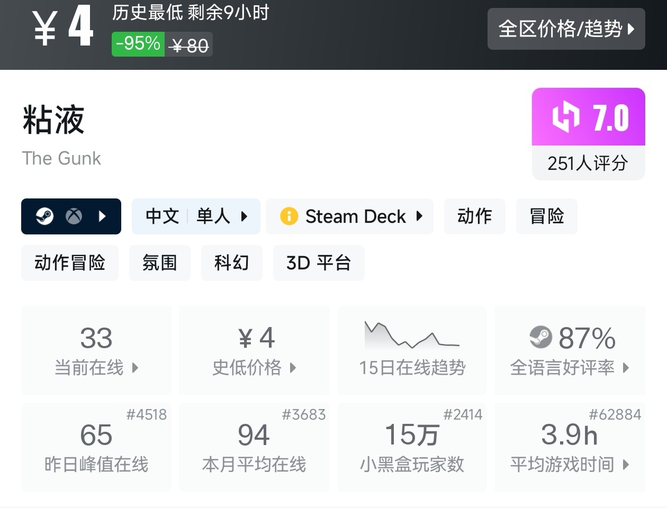Open the 3D 平台 tag
667x508 pixels.
pyautogui.click(x=318, y=263)
